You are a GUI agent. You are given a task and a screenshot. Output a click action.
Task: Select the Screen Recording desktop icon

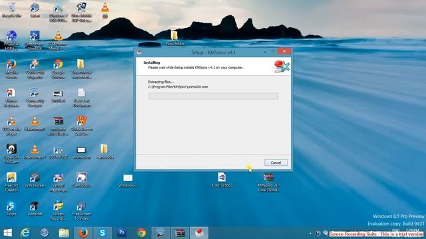pyautogui.click(x=58, y=210)
